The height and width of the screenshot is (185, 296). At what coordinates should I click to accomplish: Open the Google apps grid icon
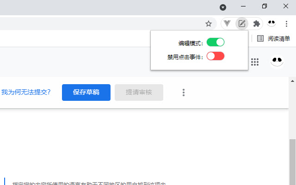click(255, 62)
